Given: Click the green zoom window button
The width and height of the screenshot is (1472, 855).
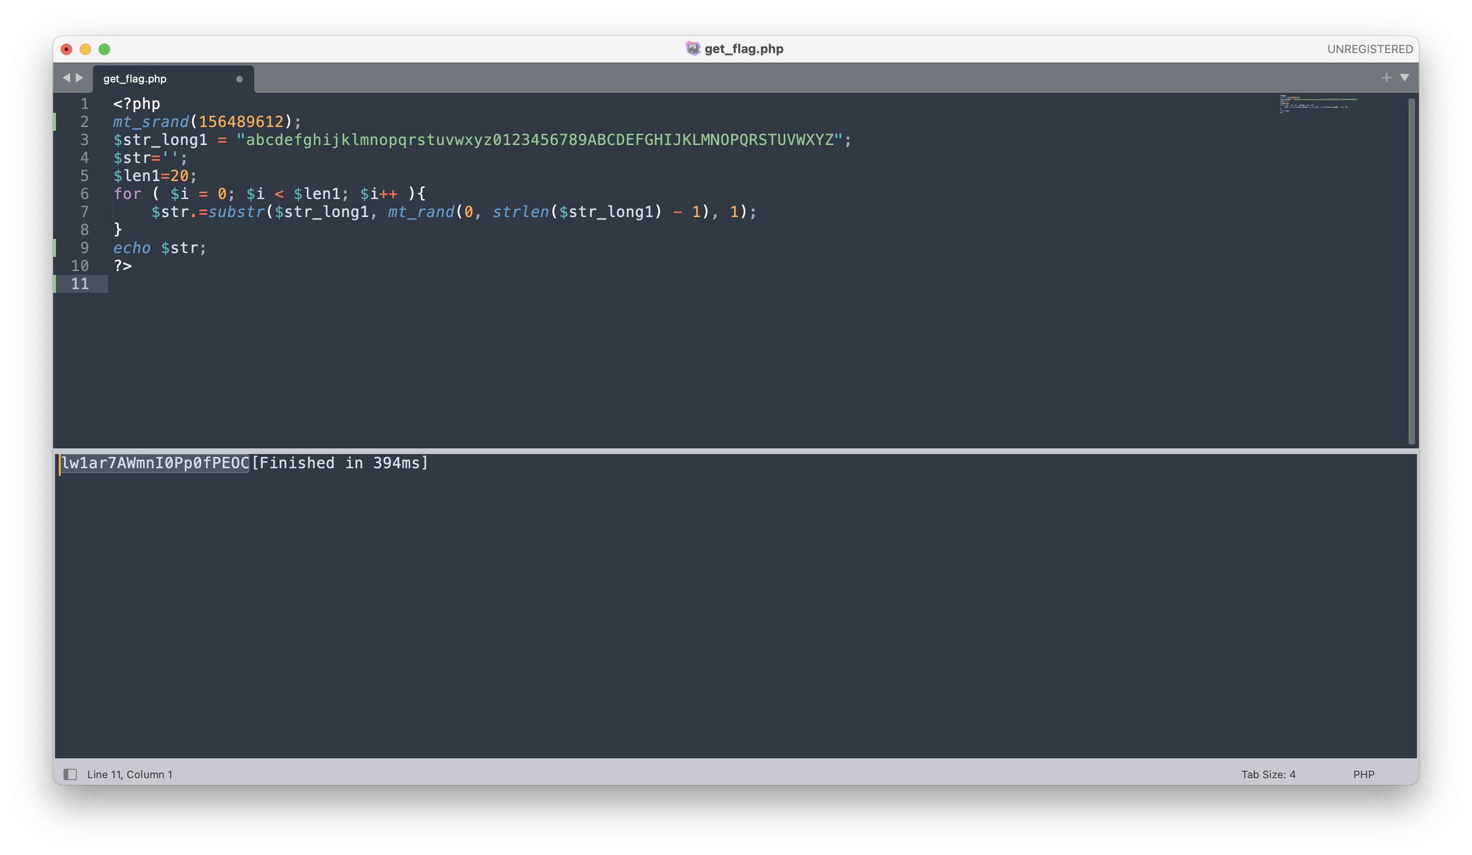Looking at the screenshot, I should (x=104, y=49).
